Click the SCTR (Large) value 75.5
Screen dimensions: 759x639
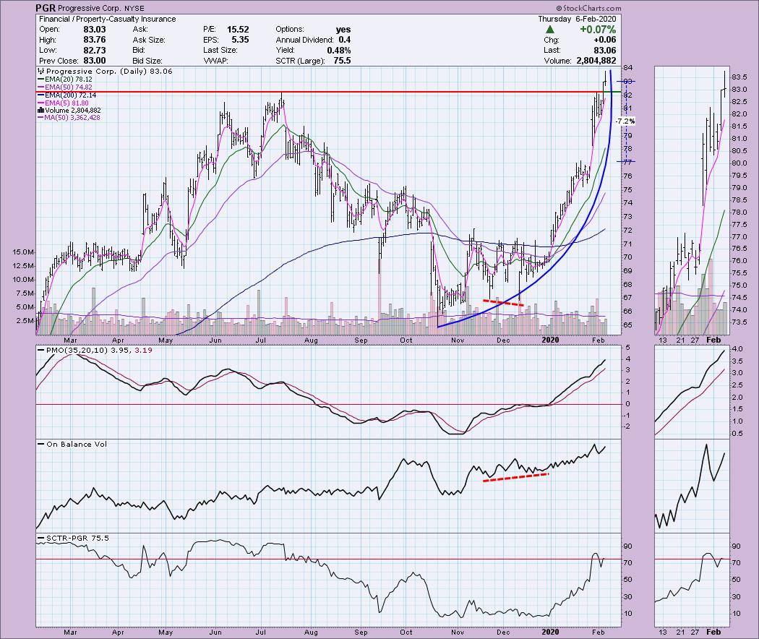click(x=342, y=61)
